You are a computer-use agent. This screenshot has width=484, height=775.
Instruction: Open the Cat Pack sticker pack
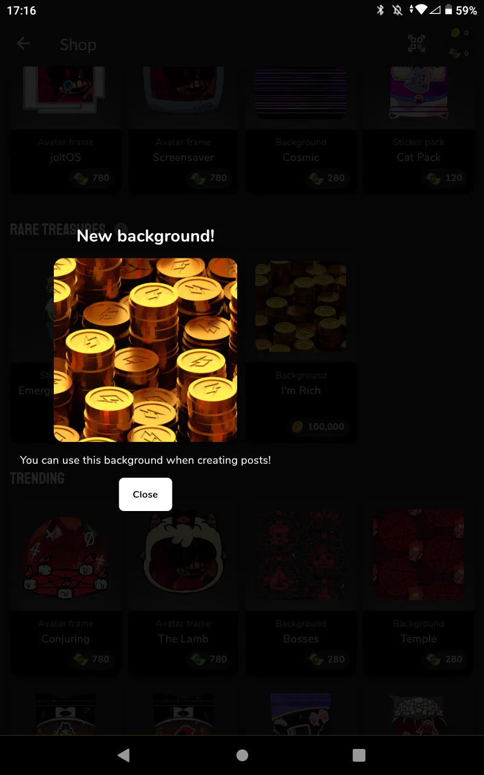coord(419,130)
